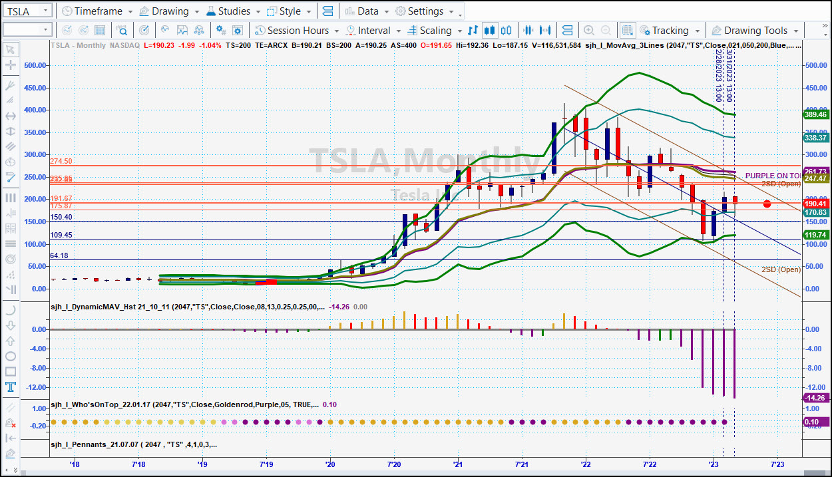The height and width of the screenshot is (477, 832).
Task: Switch to OHLC bar chart style
Action: (473, 31)
